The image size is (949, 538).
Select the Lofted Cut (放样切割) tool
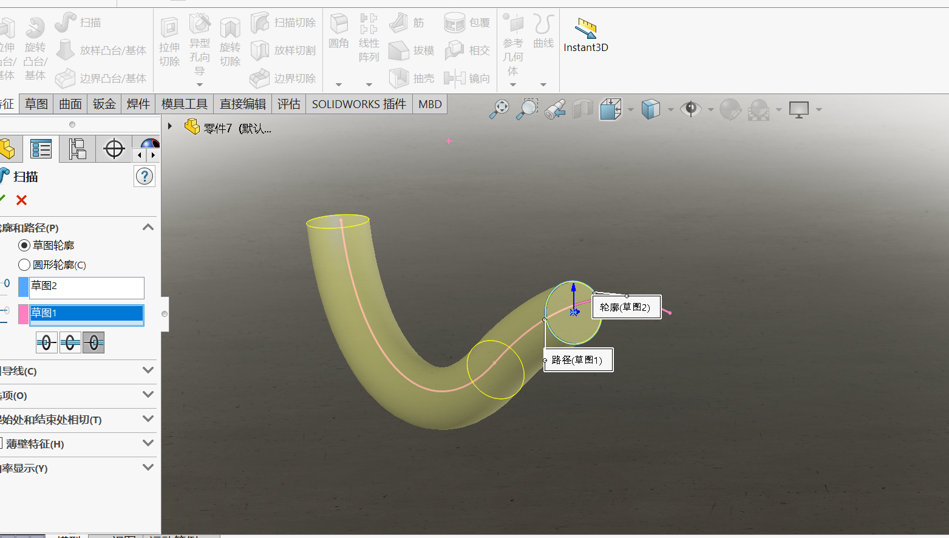pyautogui.click(x=283, y=50)
